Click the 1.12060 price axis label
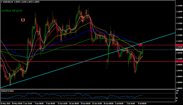The height and width of the screenshot is (105, 183). pyautogui.click(x=179, y=35)
